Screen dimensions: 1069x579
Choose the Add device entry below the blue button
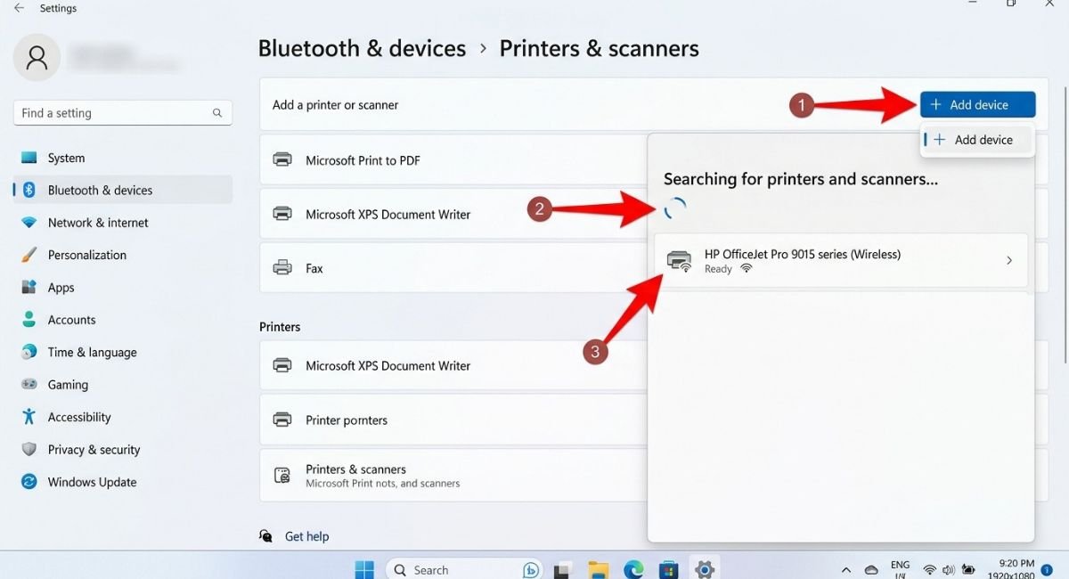(976, 140)
